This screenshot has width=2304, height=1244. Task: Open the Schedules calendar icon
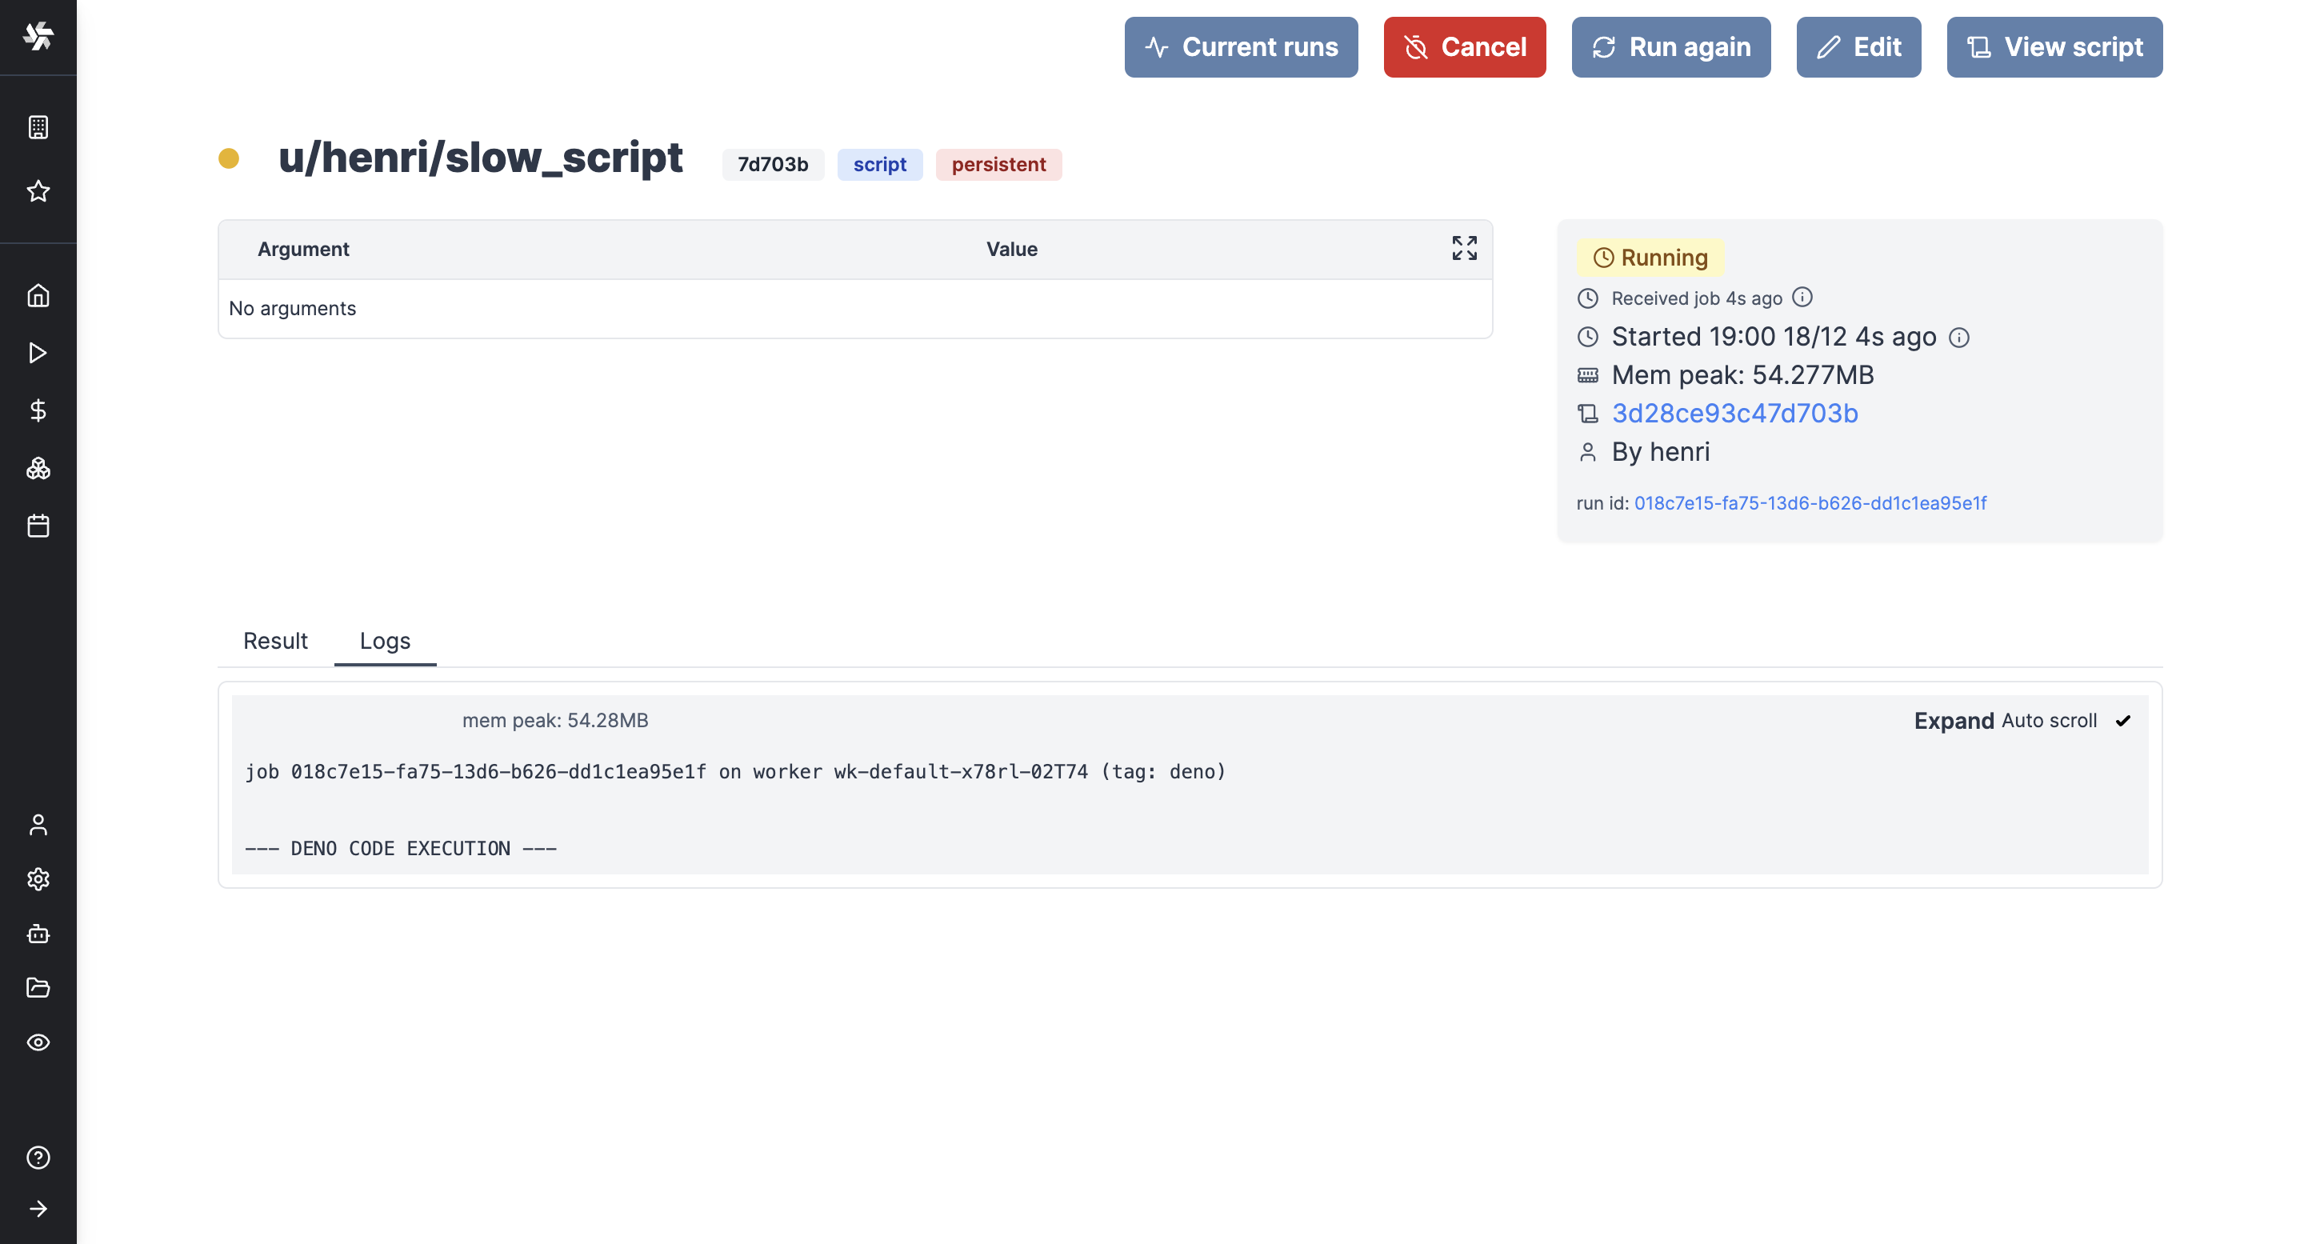coord(38,526)
